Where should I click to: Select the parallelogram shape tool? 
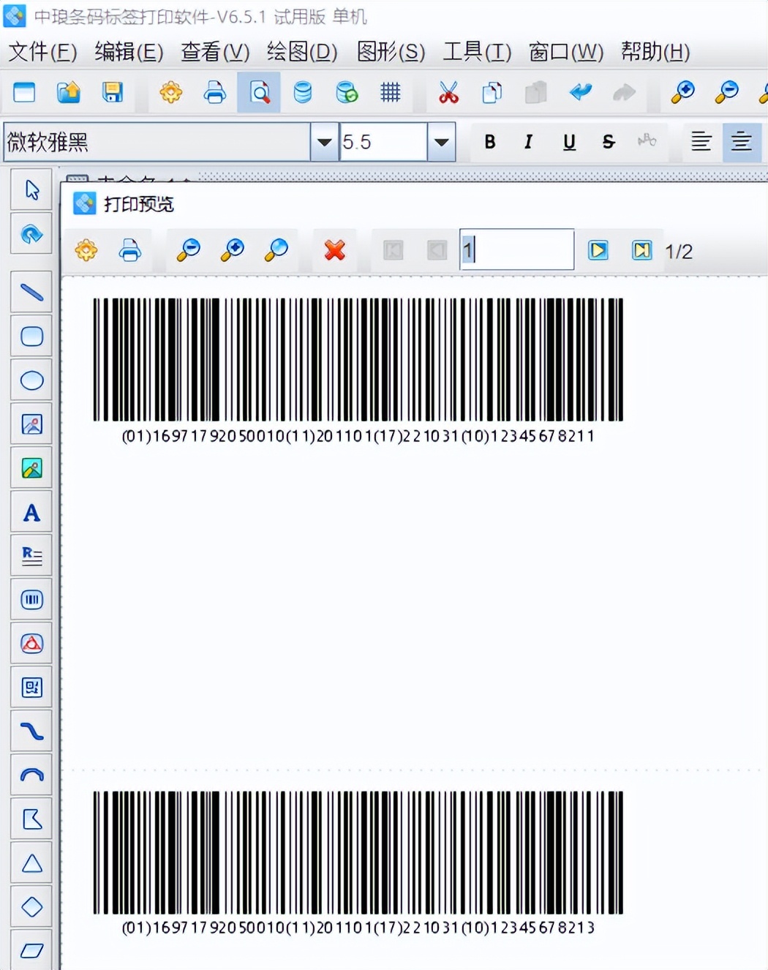(31, 950)
